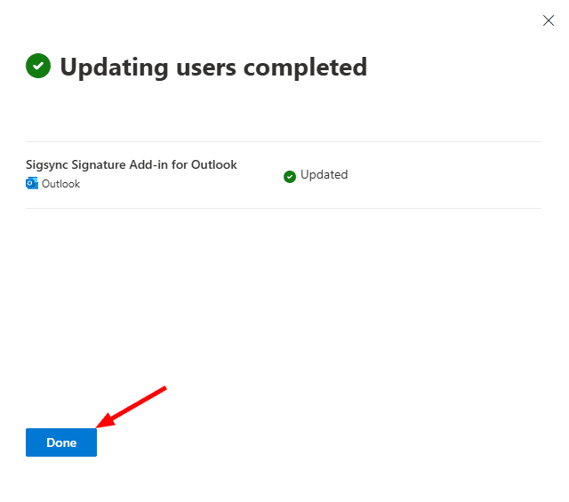The height and width of the screenshot is (502, 569).
Task: Click the blue Outlook app icon
Action: [32, 184]
